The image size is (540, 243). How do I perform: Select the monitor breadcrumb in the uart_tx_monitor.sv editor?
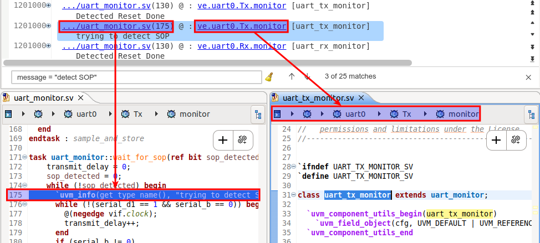coord(457,114)
